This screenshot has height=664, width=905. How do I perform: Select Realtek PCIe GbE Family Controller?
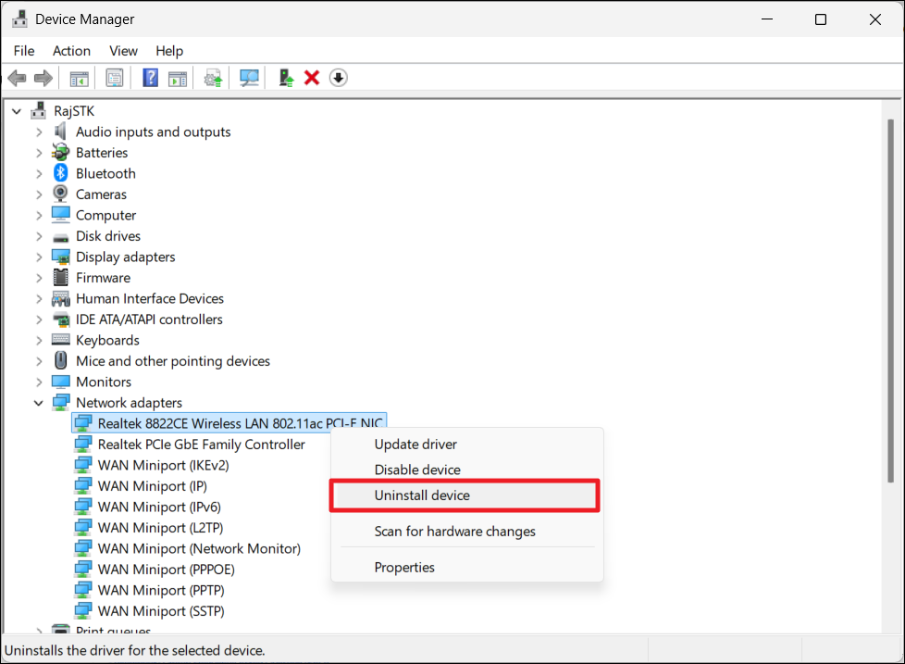pos(201,445)
